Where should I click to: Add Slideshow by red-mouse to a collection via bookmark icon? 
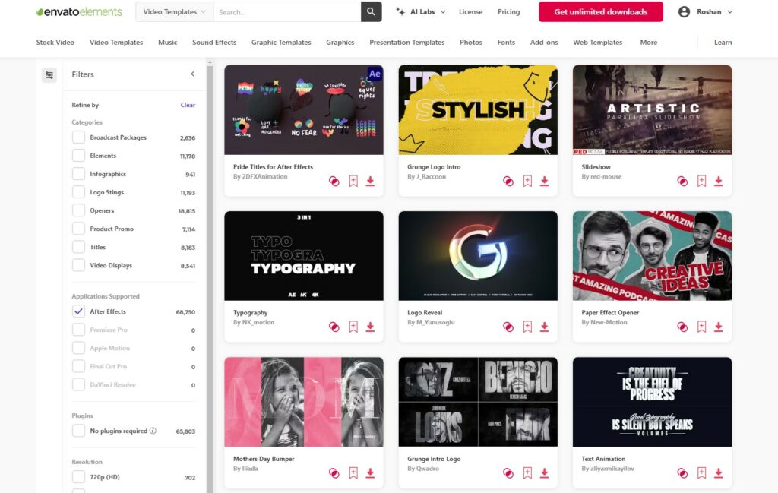(x=701, y=181)
